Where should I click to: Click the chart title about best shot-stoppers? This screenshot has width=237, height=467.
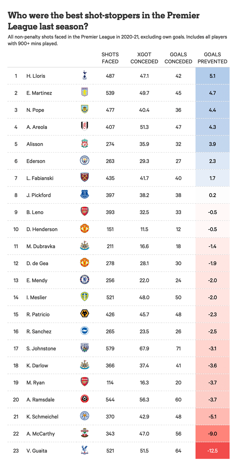coord(104,21)
